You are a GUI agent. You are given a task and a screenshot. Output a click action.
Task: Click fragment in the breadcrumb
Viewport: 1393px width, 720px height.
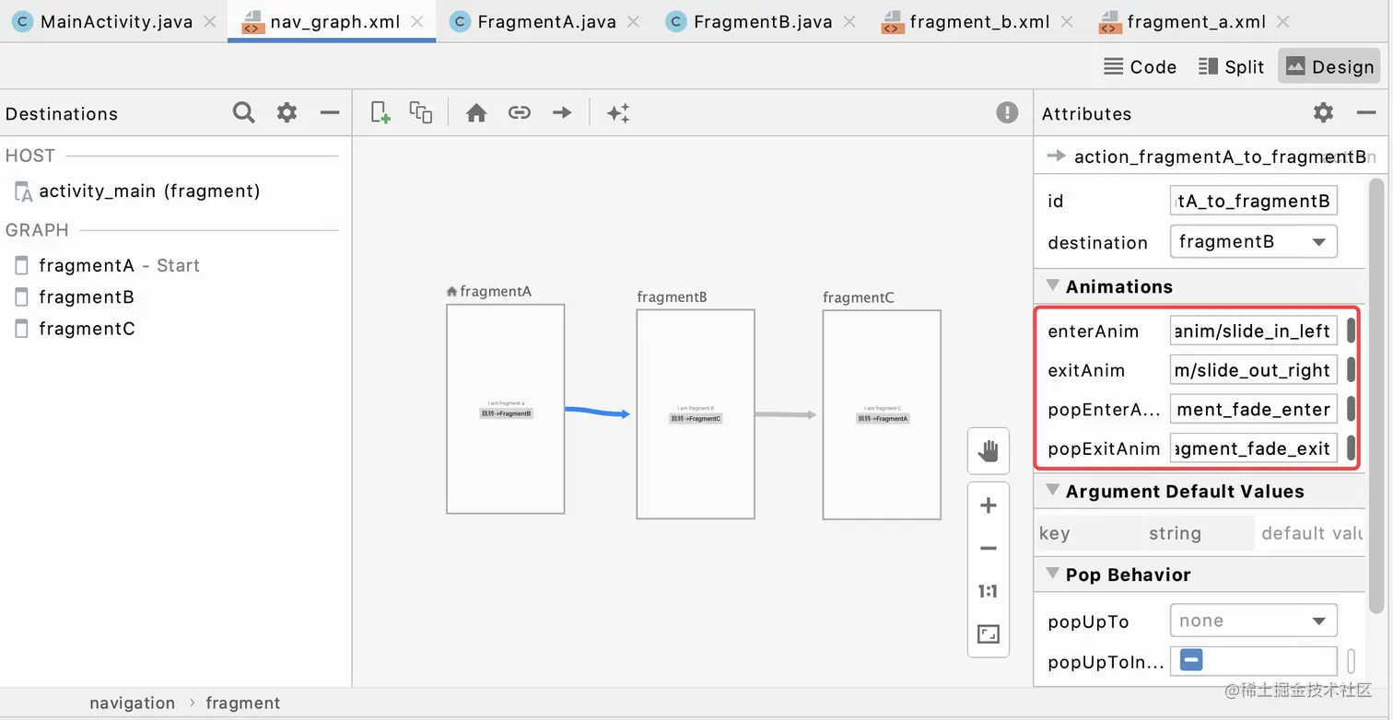(x=242, y=703)
